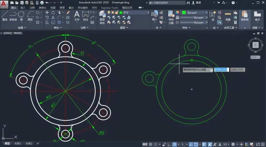Open annotation scale 1:1 dropdown
Screen dimensions: 266x147
[226, 144]
